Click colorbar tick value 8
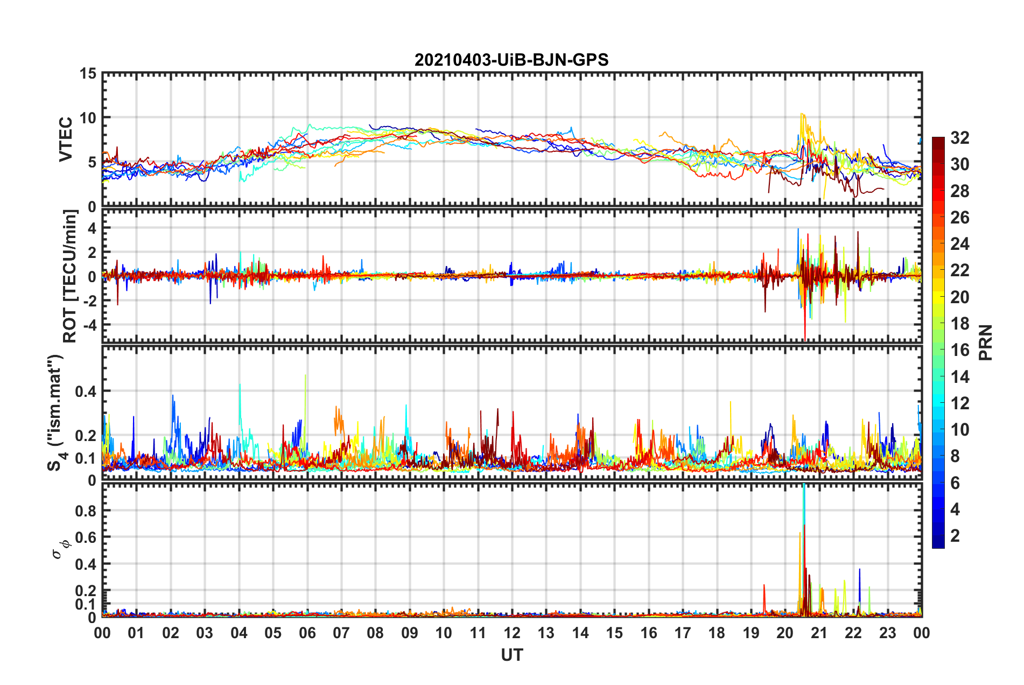The image size is (1024, 685). click(x=955, y=456)
